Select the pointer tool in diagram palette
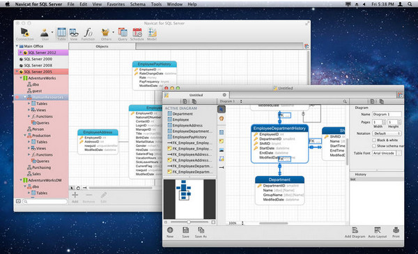Viewport: 418px width, 254px height. 222,109
